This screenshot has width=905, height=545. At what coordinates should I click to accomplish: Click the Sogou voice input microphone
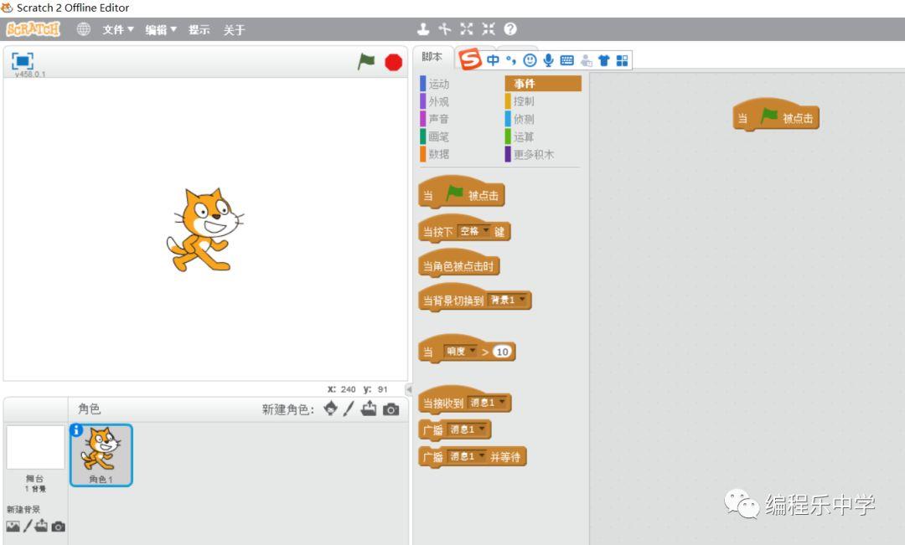click(548, 60)
